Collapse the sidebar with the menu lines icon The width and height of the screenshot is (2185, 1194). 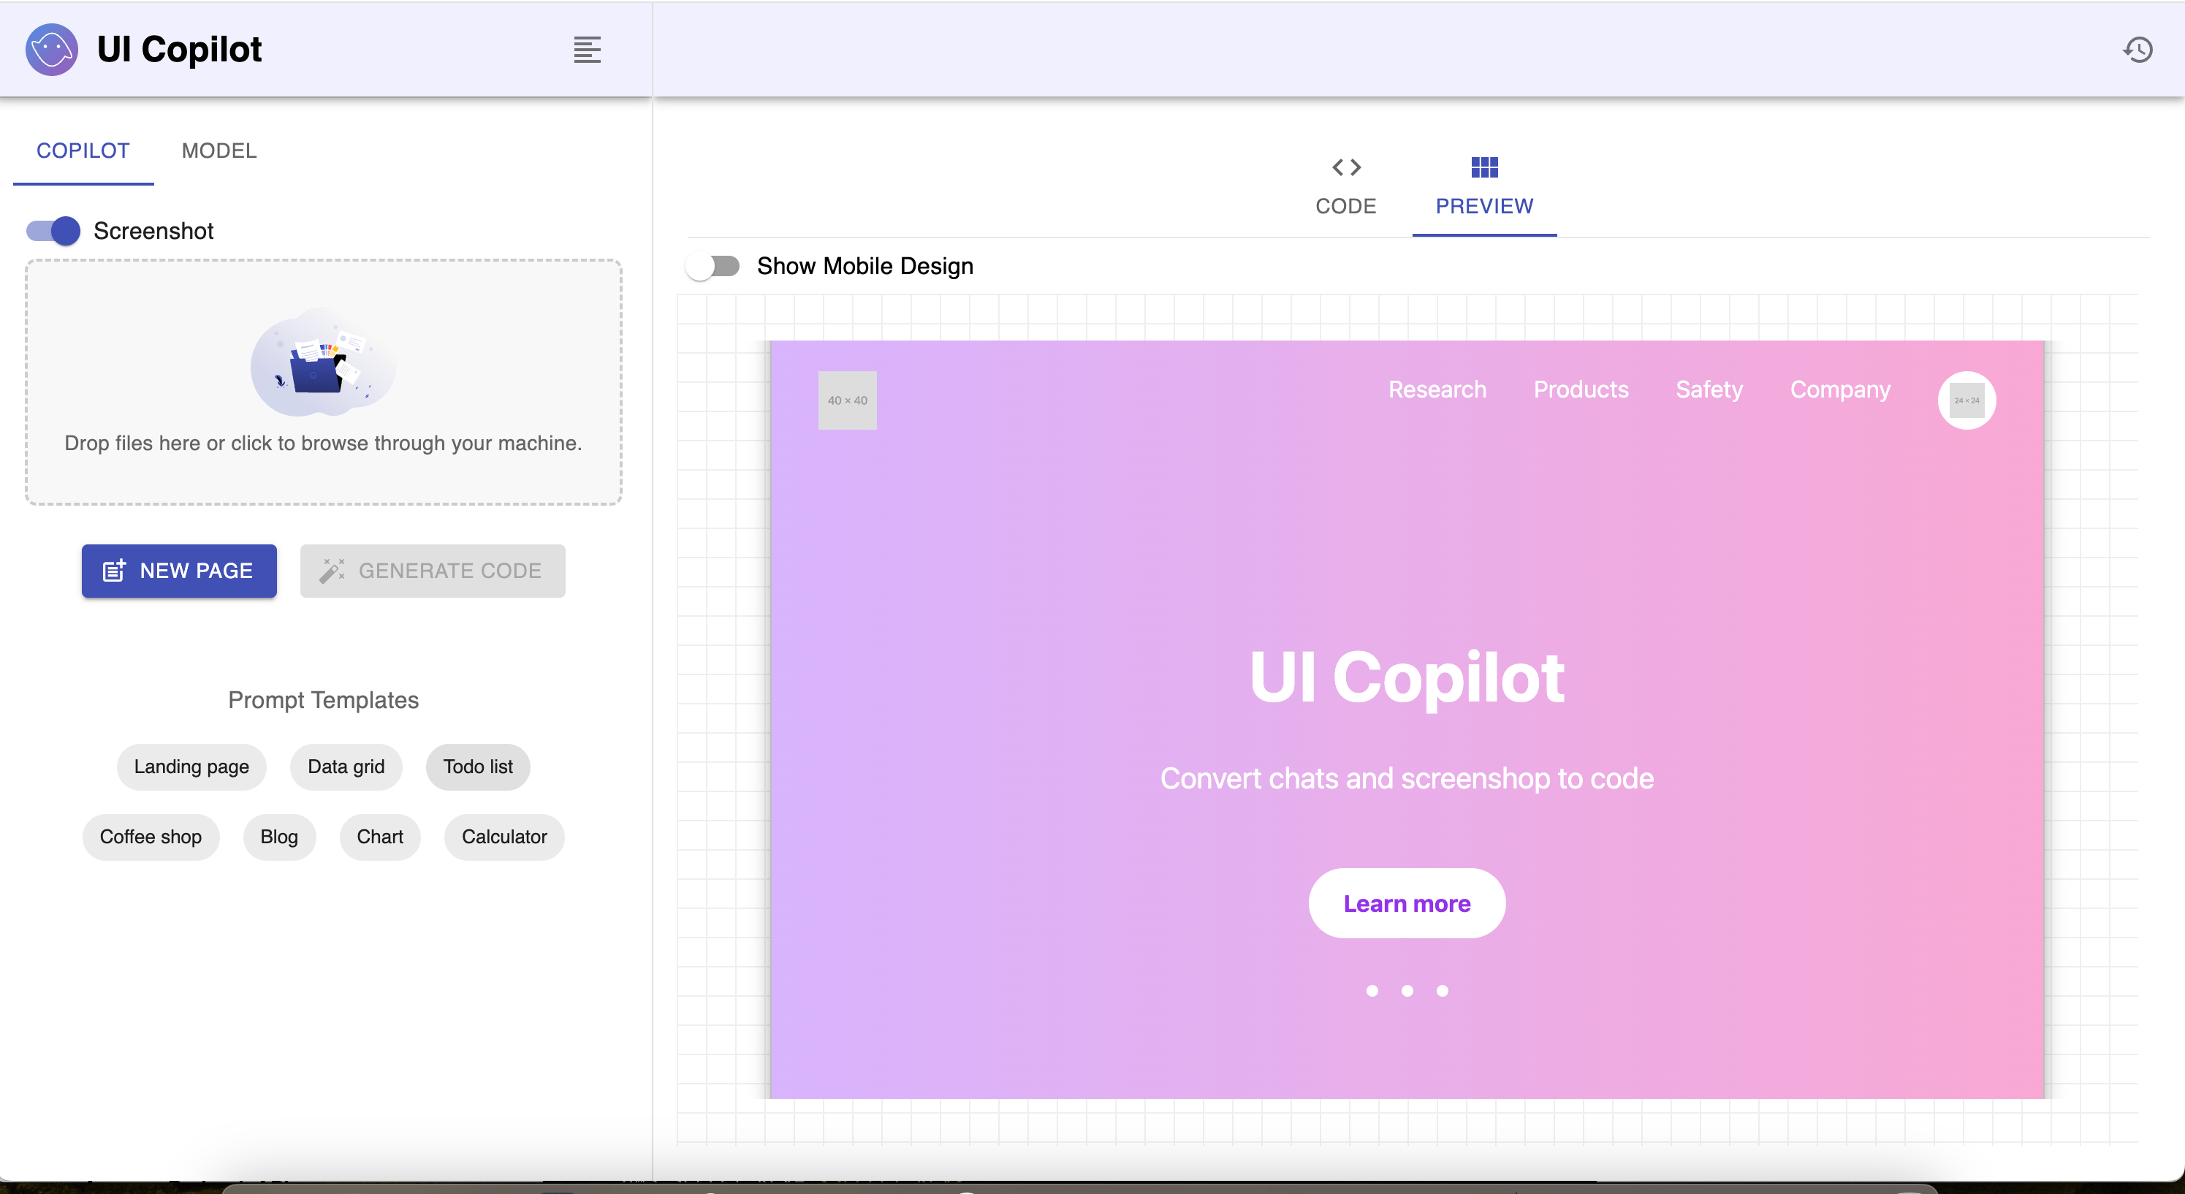[x=587, y=49]
